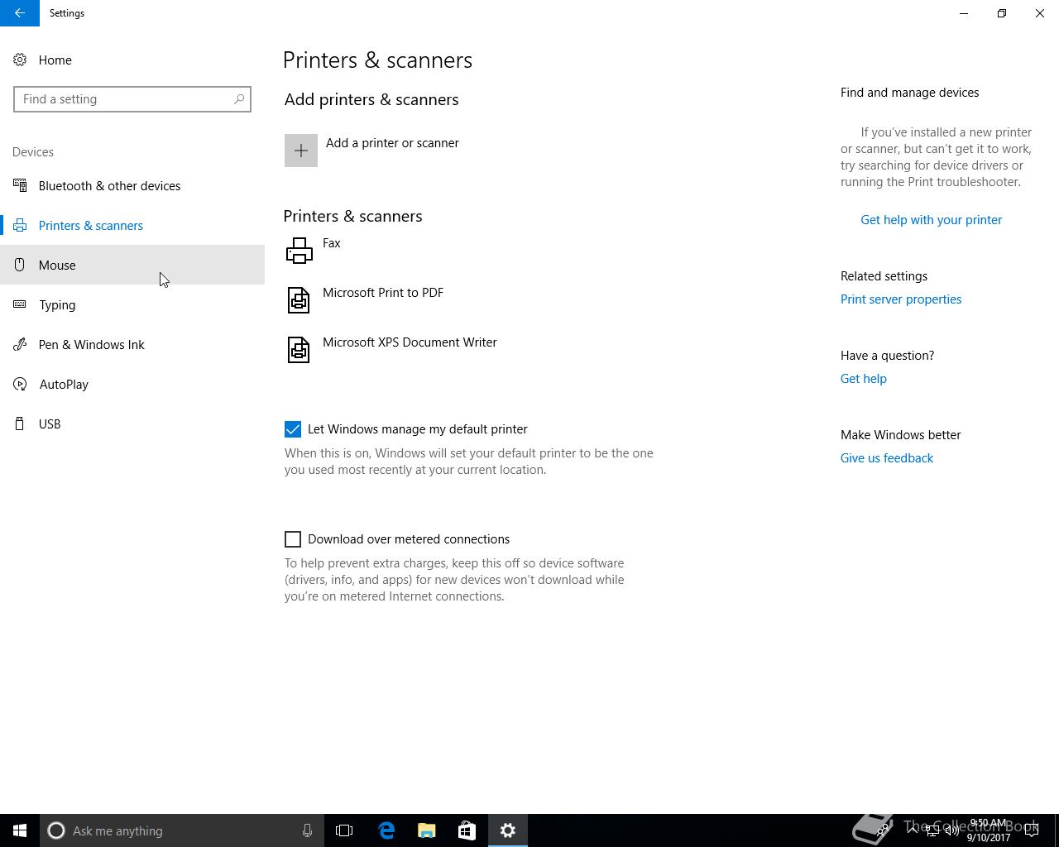Open File Explorer from the taskbar

point(427,830)
